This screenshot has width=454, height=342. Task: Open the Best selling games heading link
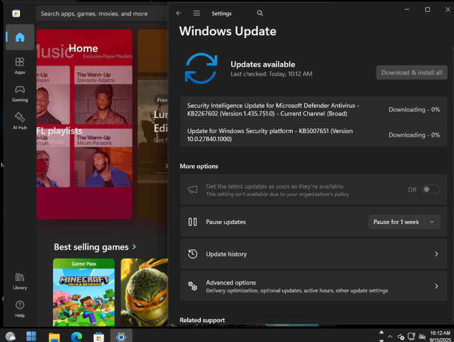click(91, 247)
